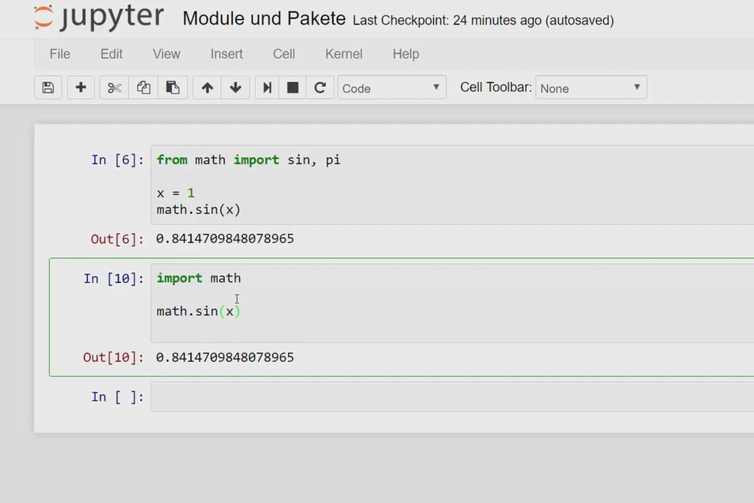Cut selected cells with scissors icon
This screenshot has width=754, height=503.
tap(114, 88)
